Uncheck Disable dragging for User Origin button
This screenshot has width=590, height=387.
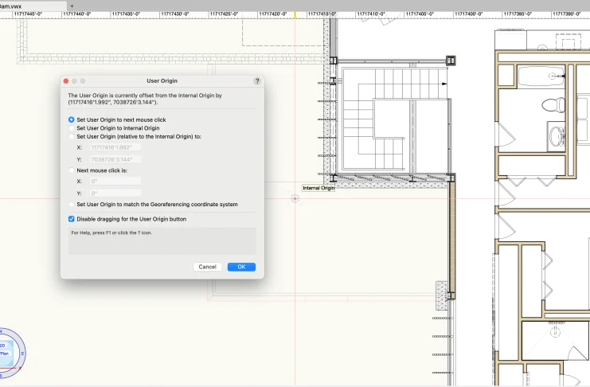[72, 218]
